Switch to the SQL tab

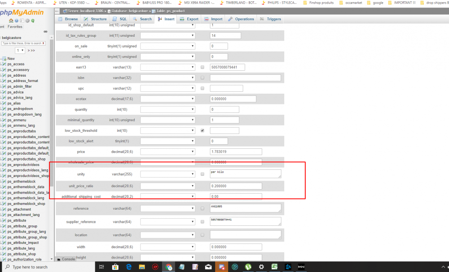pos(120,19)
